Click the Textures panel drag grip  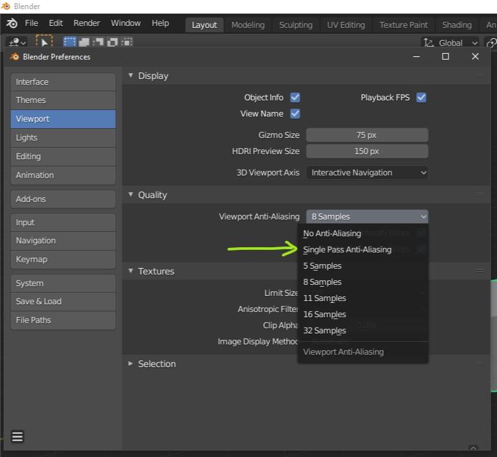(480, 271)
